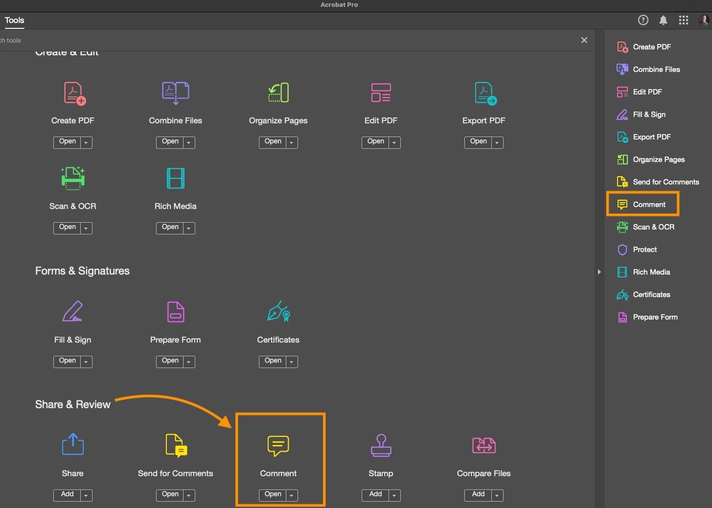Select Comment in right sidebar
Viewport: 712px width, 508px height.
641,205
